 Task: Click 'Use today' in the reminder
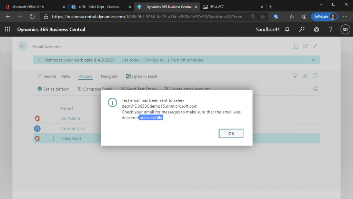click(x=131, y=60)
